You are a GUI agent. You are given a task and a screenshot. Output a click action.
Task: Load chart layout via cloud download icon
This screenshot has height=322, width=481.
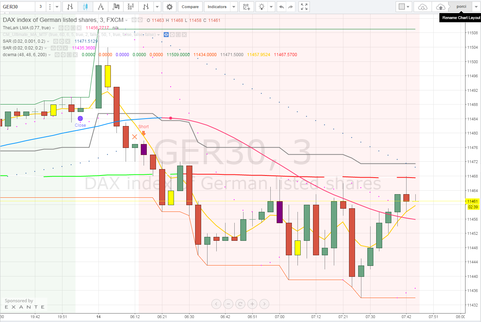pos(422,7)
